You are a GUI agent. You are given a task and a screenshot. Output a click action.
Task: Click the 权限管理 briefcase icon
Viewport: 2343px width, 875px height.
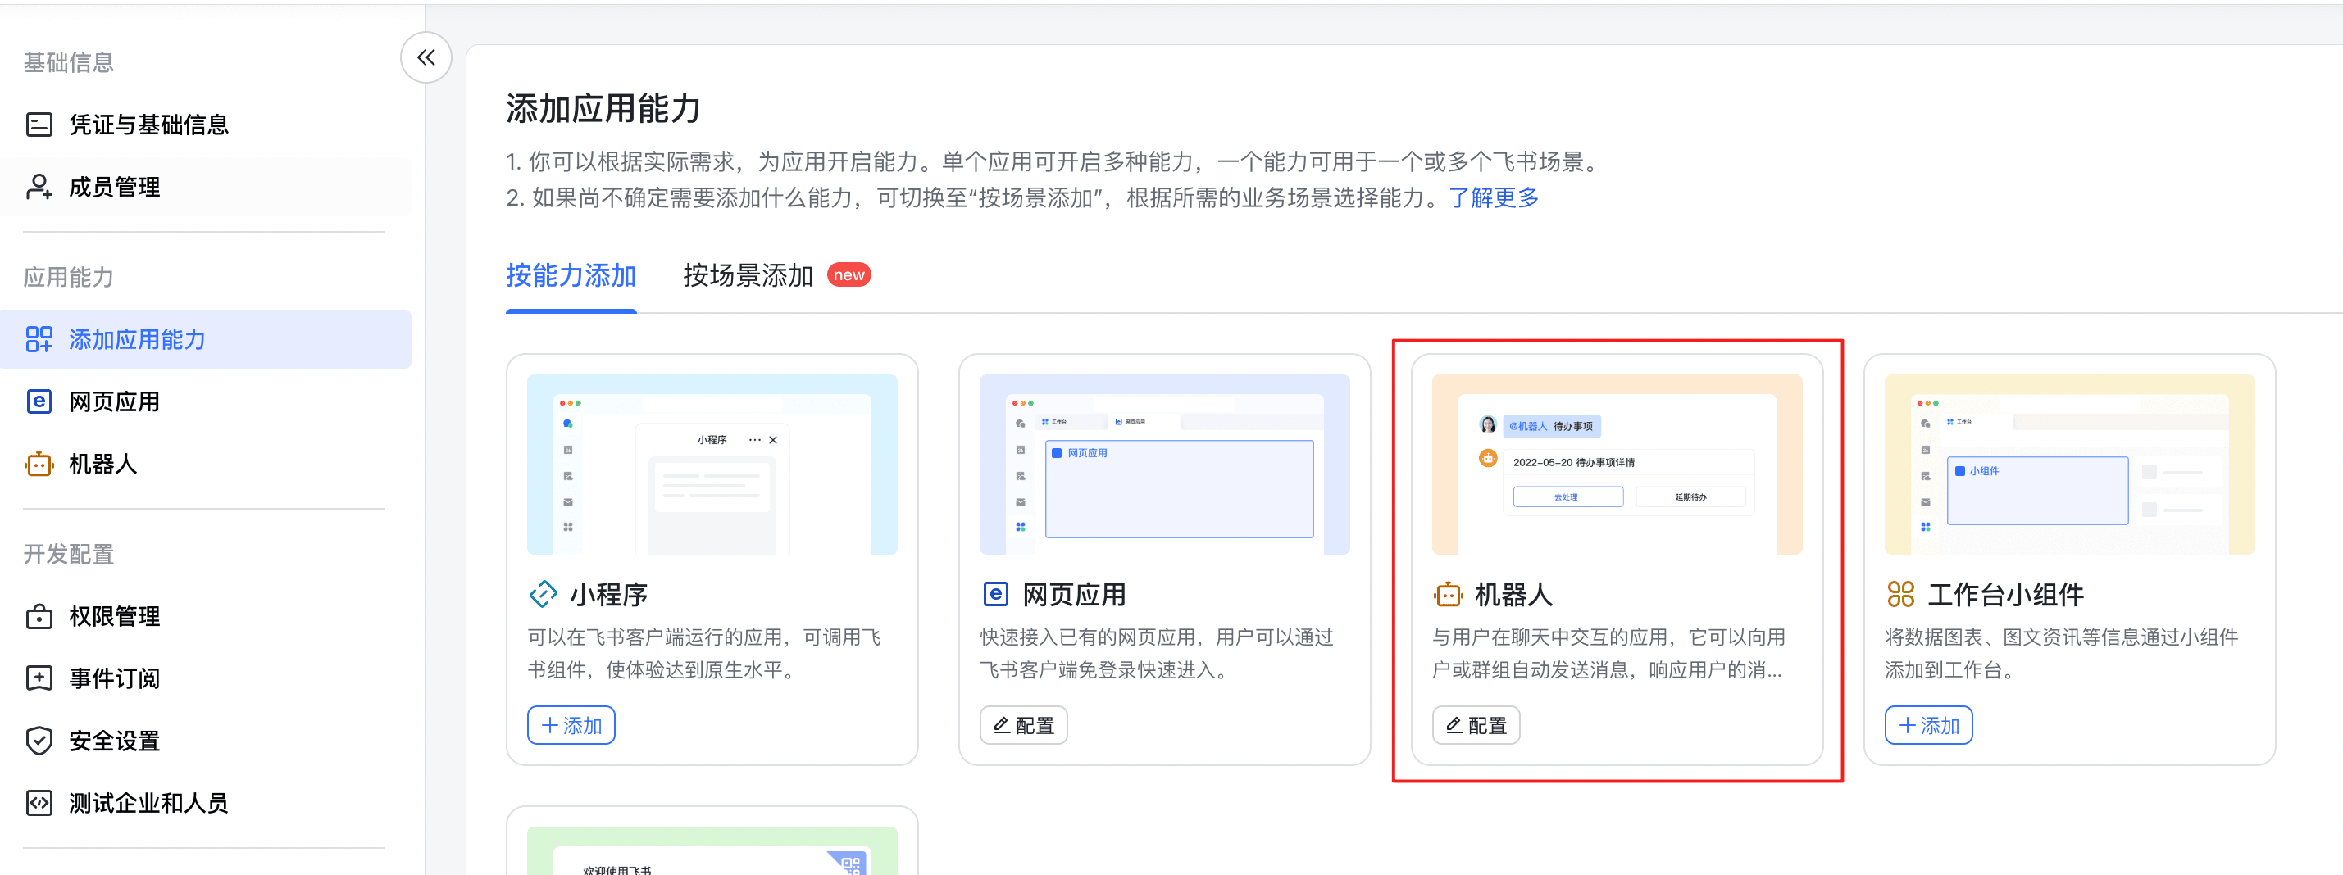point(39,616)
